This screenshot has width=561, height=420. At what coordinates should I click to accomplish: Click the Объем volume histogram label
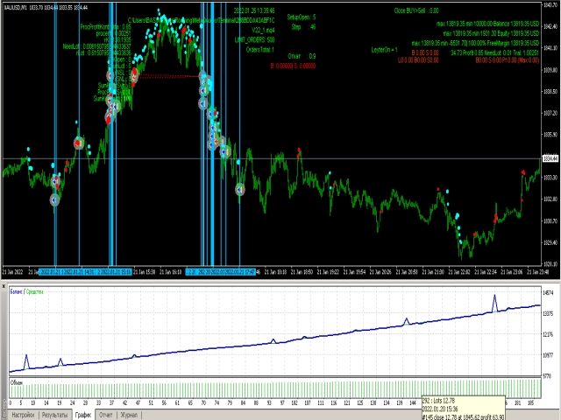[17, 382]
